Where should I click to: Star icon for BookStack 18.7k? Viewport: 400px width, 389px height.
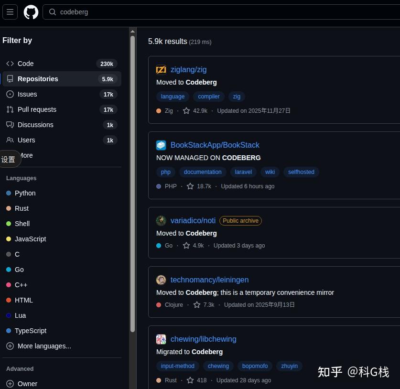190,186
